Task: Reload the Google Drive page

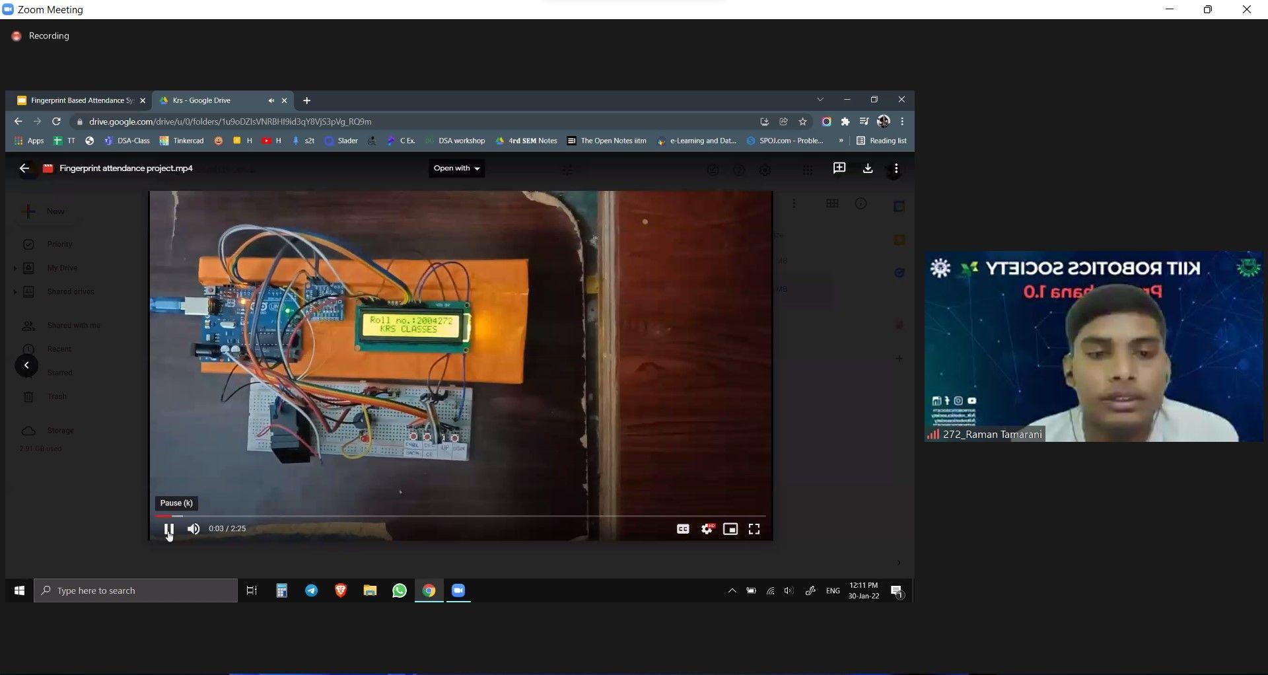Action: point(57,122)
